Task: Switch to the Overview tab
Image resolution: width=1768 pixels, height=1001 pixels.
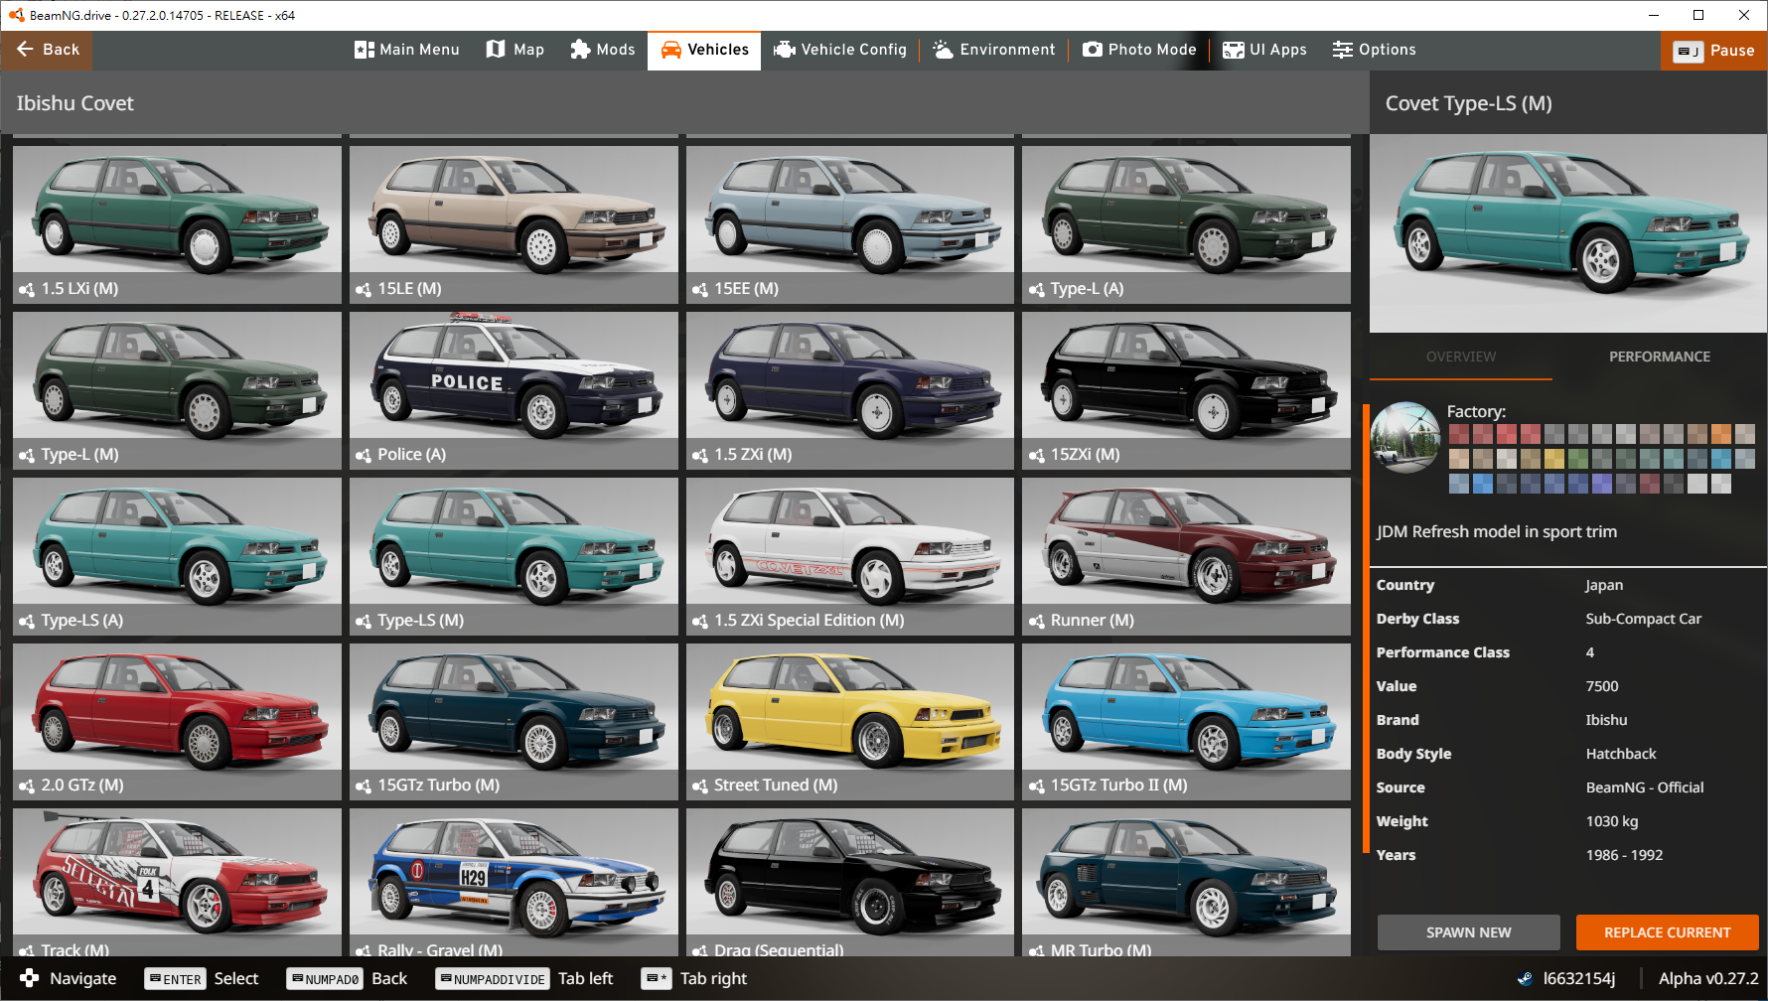Action: (1460, 357)
